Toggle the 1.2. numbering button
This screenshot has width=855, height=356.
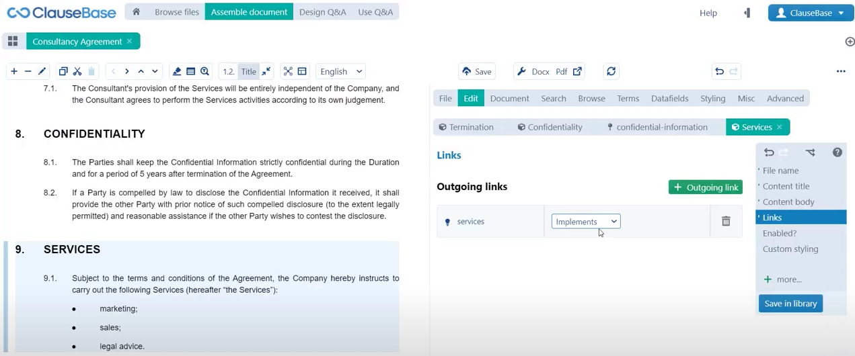[229, 71]
